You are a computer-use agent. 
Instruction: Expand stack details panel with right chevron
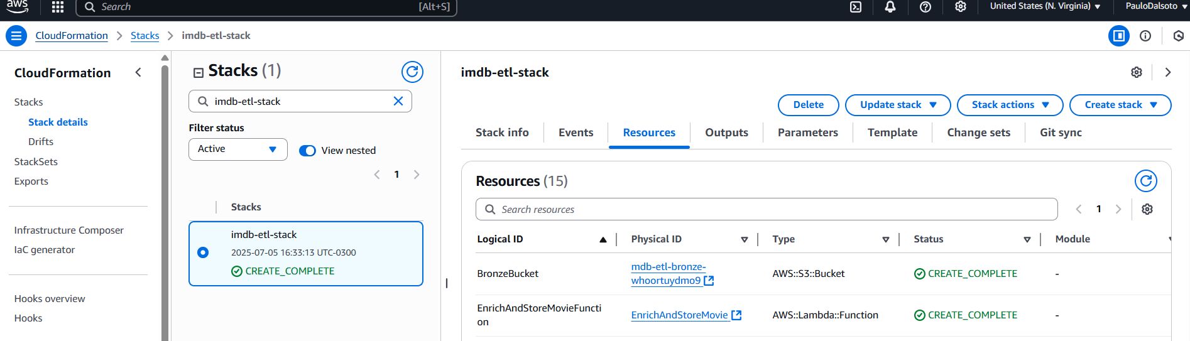click(1168, 72)
